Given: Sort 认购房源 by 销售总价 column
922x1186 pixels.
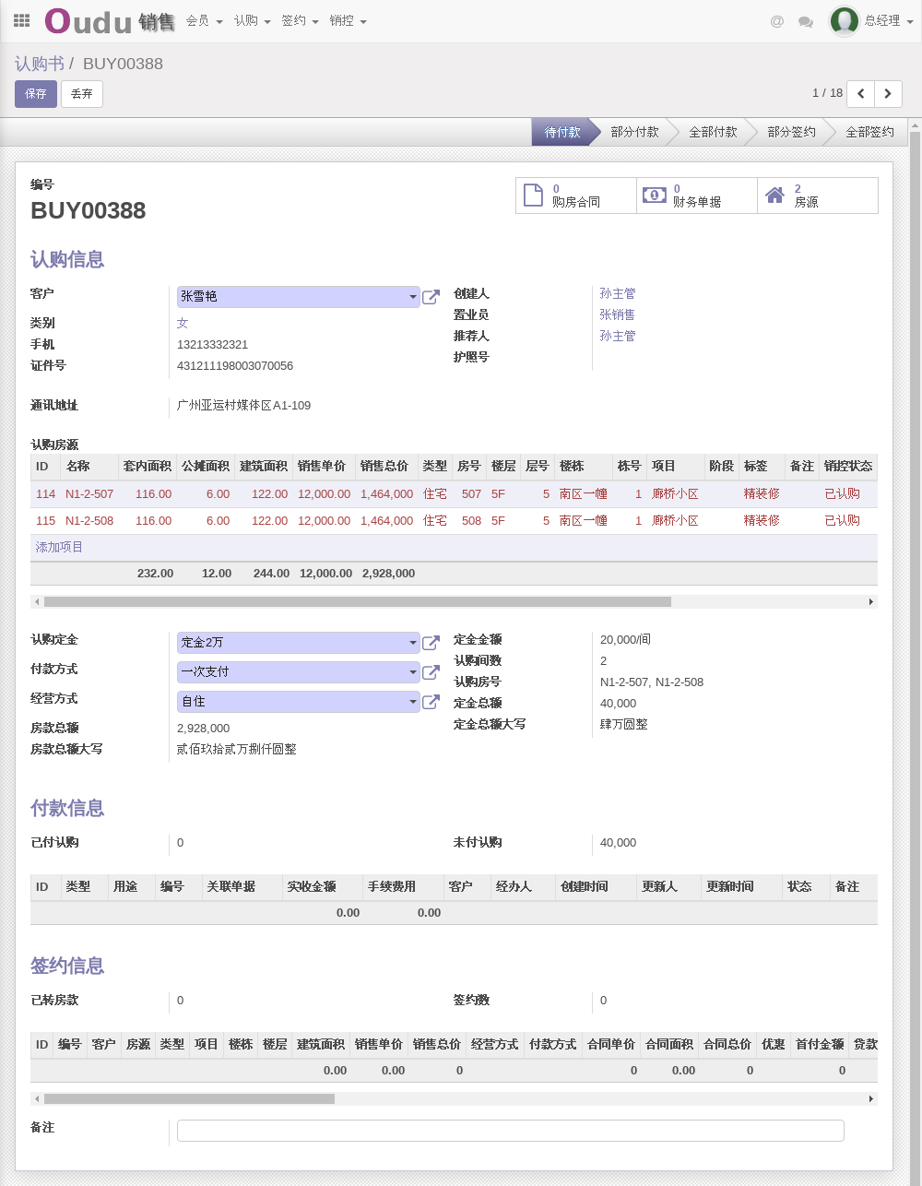Looking at the screenshot, I should [384, 467].
